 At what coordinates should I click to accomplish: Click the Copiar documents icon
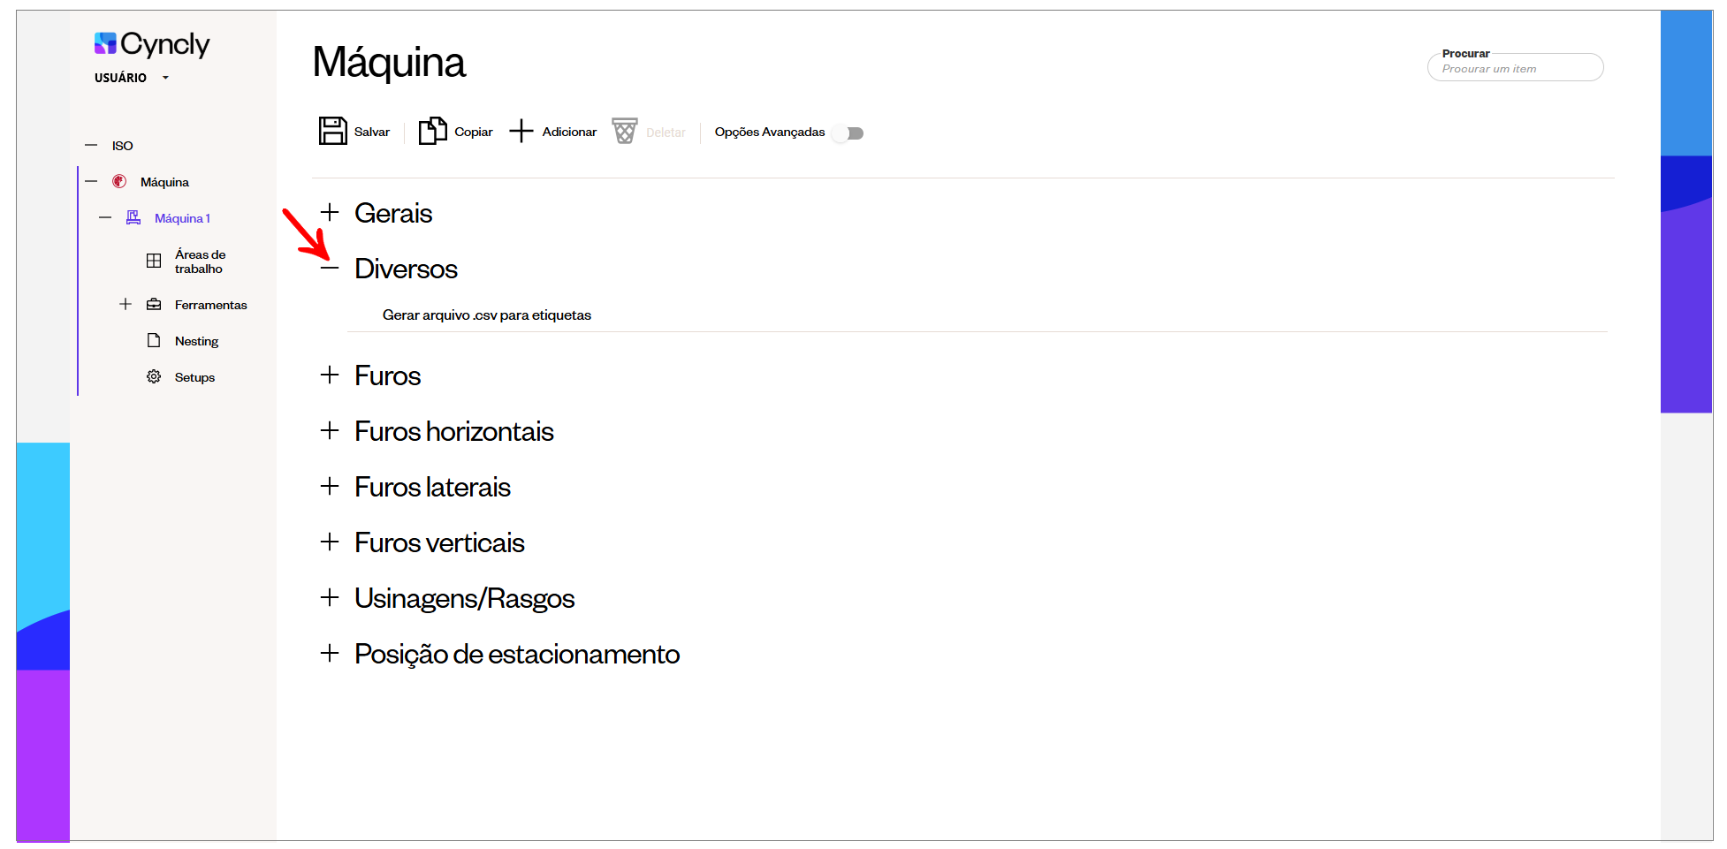click(x=432, y=131)
